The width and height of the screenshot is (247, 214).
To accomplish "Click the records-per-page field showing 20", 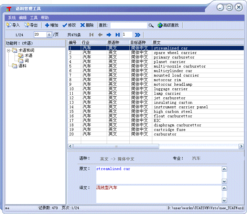I will [40, 35].
